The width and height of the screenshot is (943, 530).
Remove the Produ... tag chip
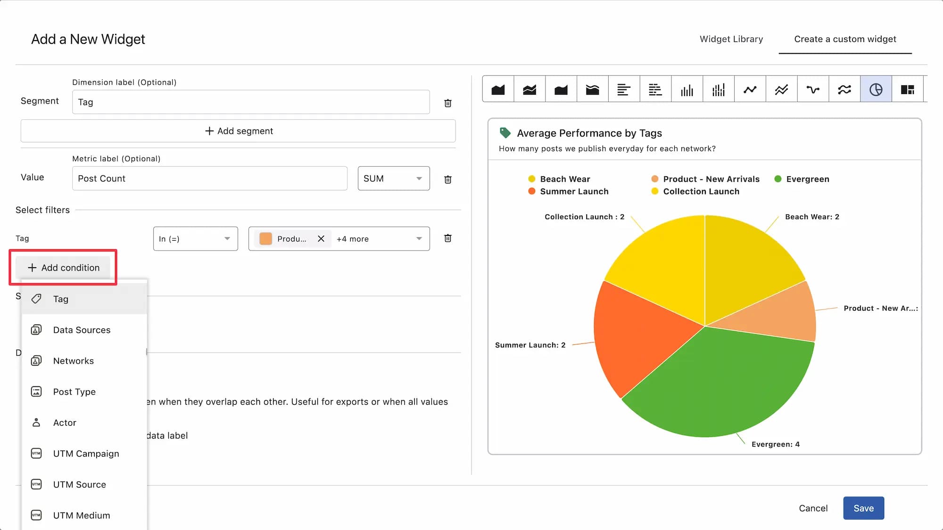(321, 239)
